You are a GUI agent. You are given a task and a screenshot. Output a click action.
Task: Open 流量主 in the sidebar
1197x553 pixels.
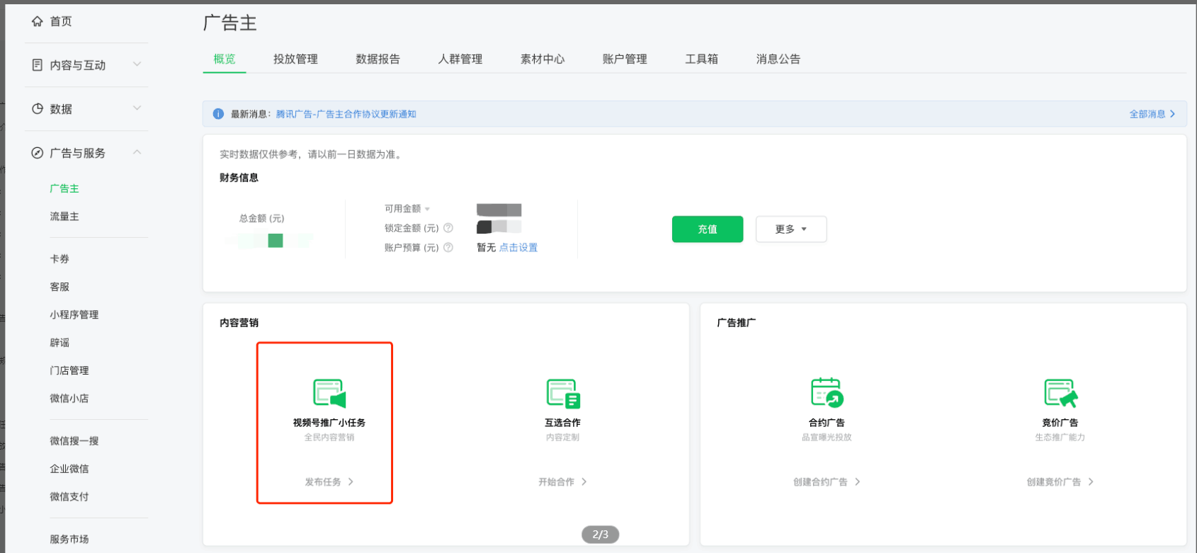coord(64,217)
